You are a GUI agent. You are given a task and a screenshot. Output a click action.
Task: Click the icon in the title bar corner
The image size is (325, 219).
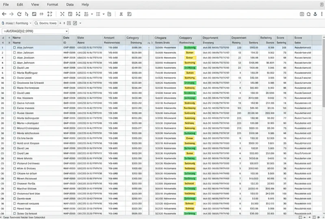tap(322, 4)
